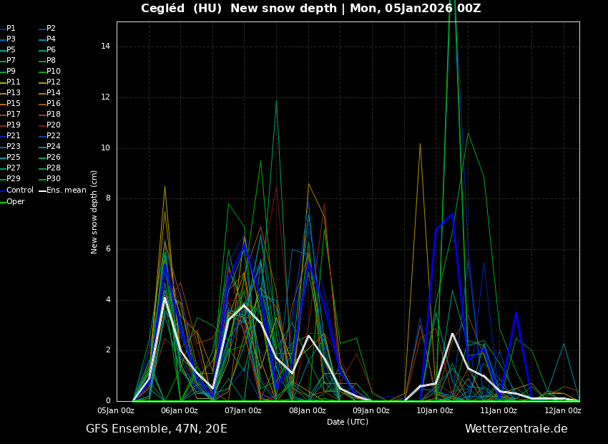Click the 08Jan 00z x-axis tick label
608x444 pixels.
click(x=308, y=411)
